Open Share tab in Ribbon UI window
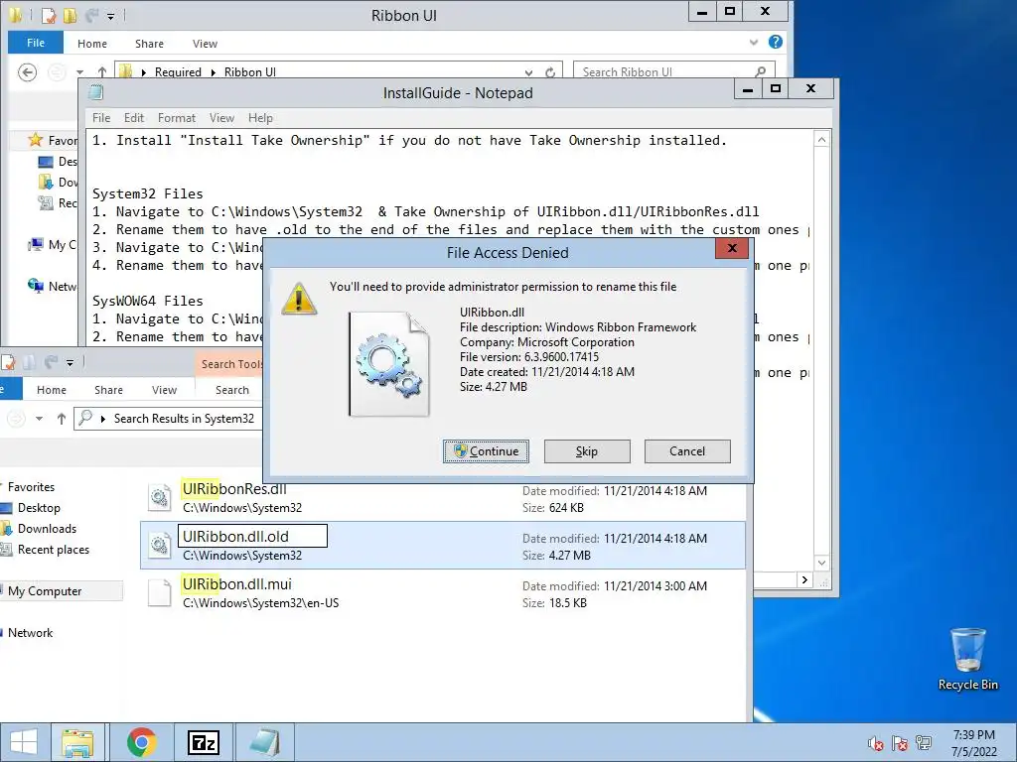 point(149,44)
